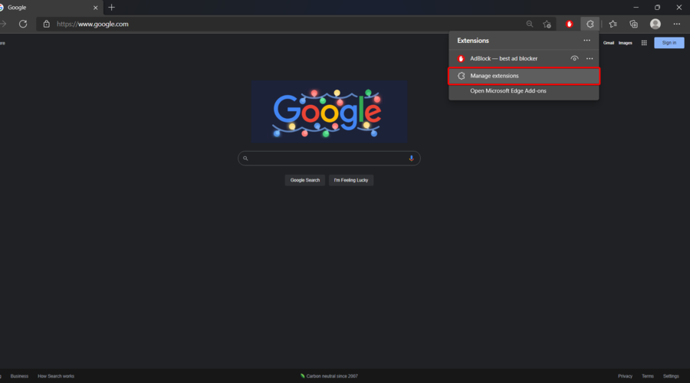The height and width of the screenshot is (383, 690).
Task: Click the site lock icon in address bar
Action: point(46,25)
